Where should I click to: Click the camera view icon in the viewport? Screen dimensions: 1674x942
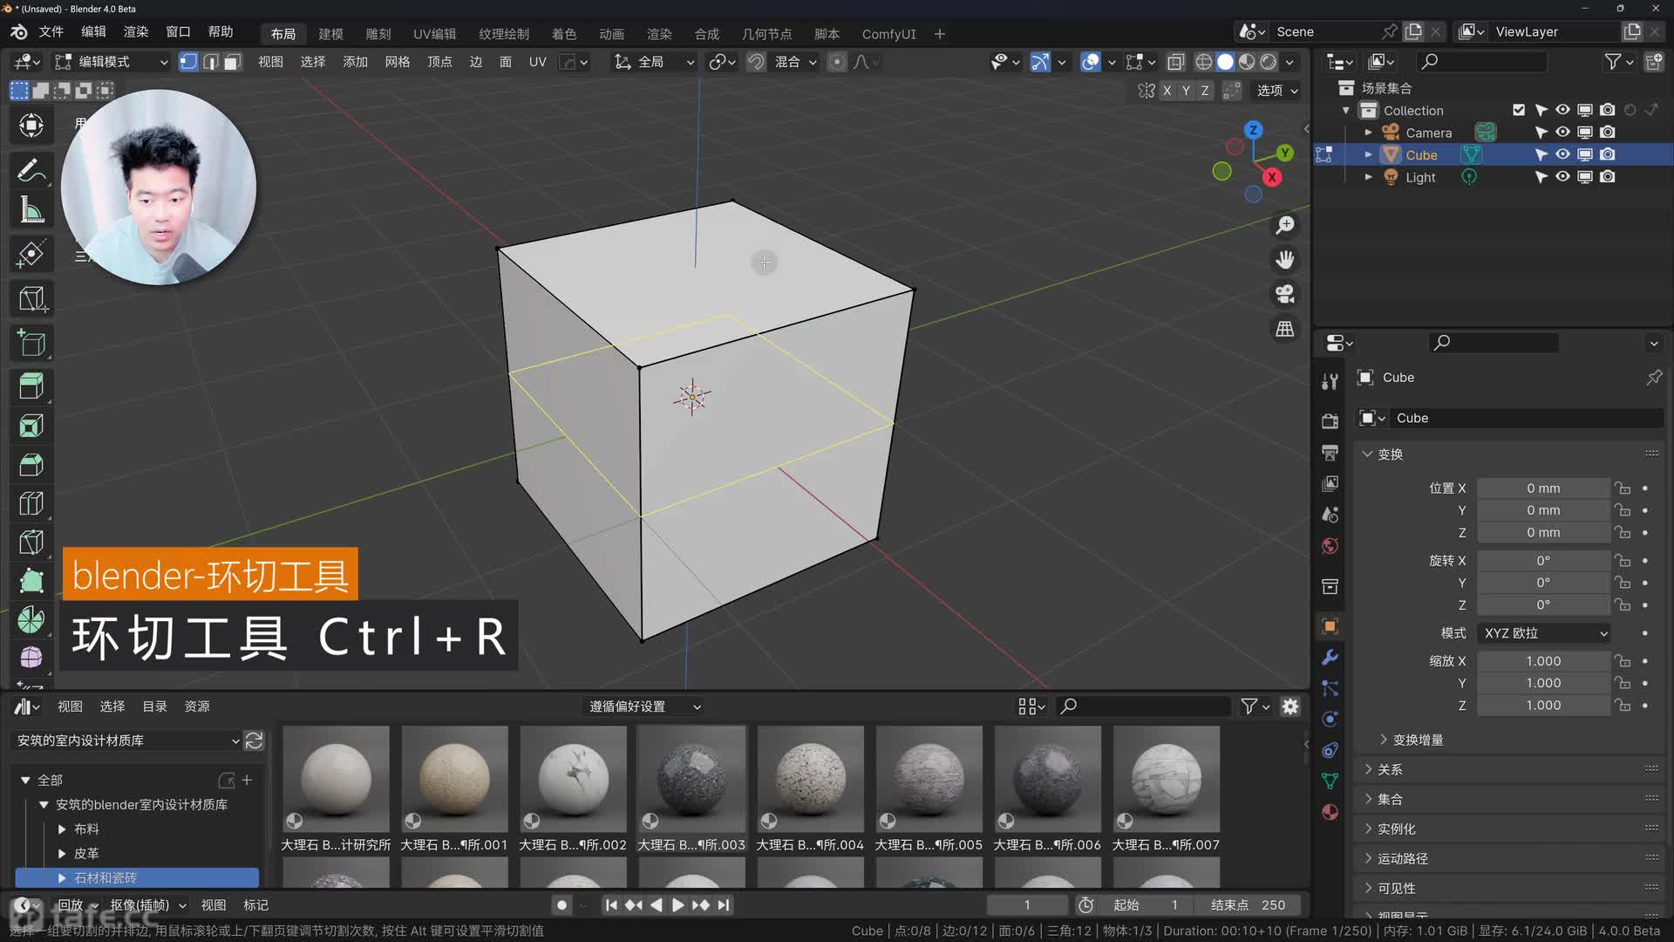[1284, 295]
